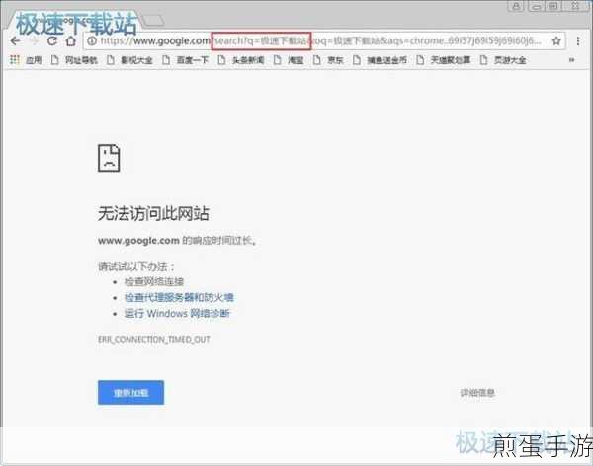Bookmark this page with the star icon
This screenshot has width=593, height=466.
(556, 40)
